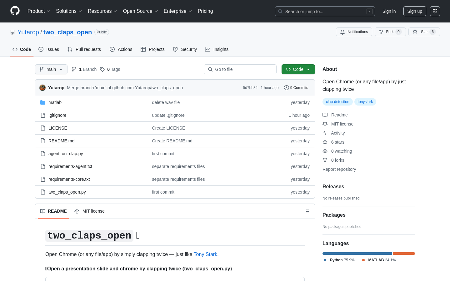The image size is (450, 281).
Task: Switch to the Security tab
Action: (185, 49)
